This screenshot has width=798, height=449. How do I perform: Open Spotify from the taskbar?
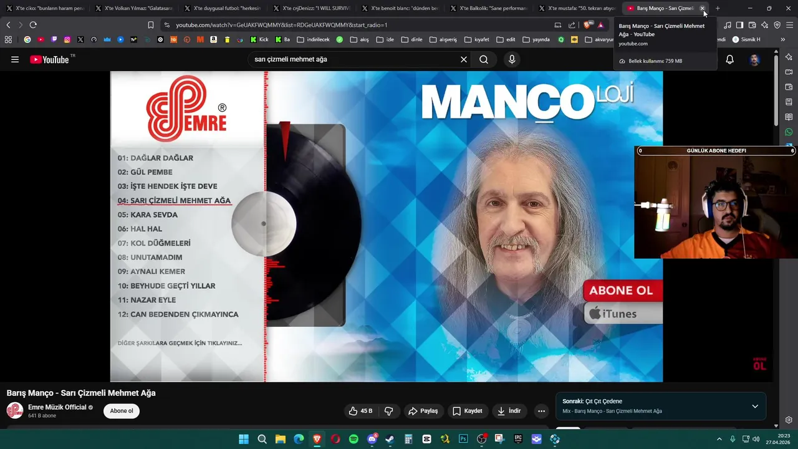tap(353, 439)
